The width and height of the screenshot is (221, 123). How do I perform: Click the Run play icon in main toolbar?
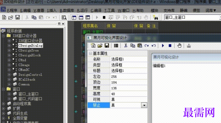97,18
